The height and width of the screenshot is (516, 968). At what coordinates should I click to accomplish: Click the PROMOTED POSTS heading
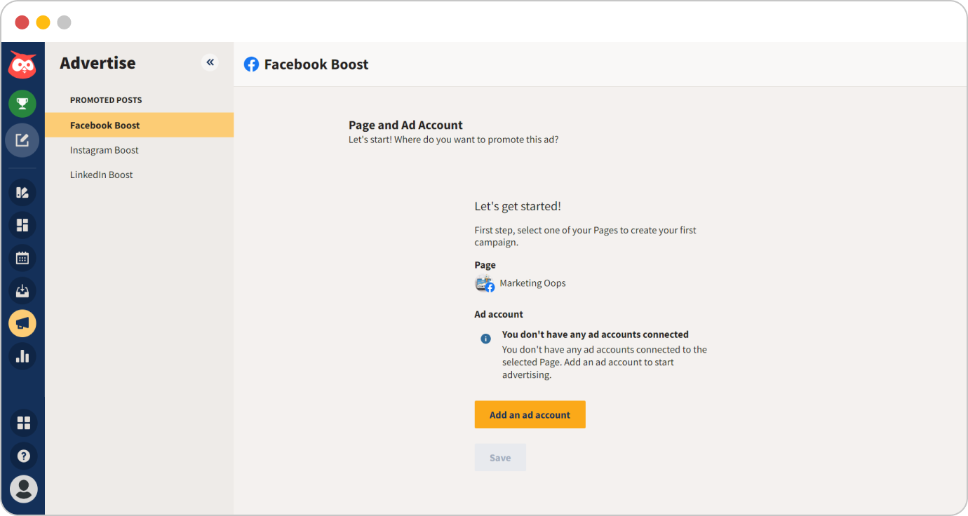[106, 100]
